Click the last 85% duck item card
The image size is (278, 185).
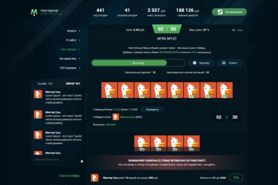pos(192,143)
